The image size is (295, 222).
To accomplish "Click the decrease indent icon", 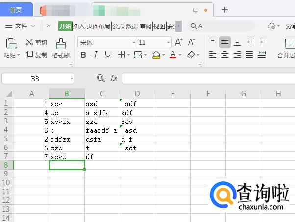I will [x=251, y=42].
